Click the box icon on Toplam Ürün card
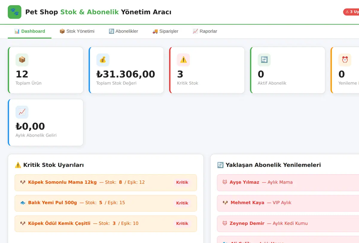 click(22, 60)
